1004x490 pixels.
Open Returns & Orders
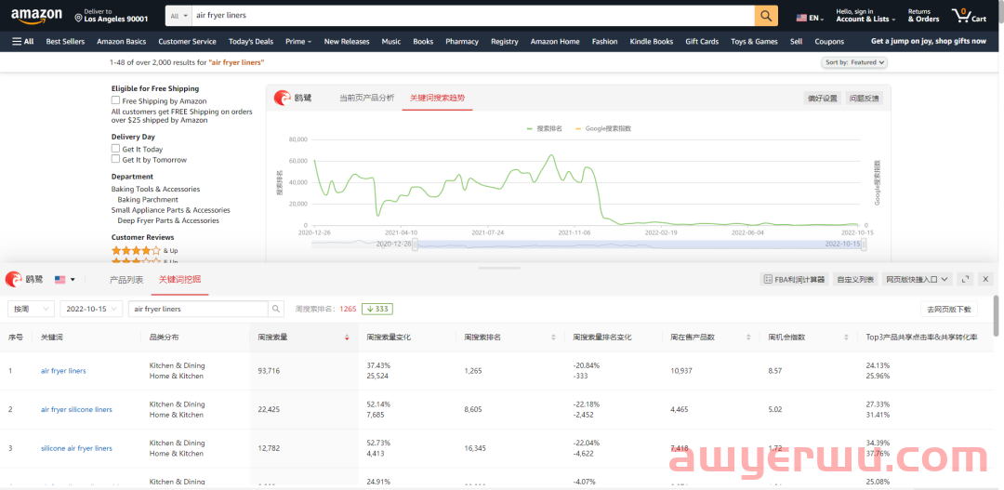click(923, 16)
